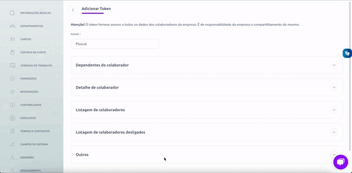This screenshot has height=173, width=352.
Task: Open Campos do Sistema menu item
Action: [34, 144]
